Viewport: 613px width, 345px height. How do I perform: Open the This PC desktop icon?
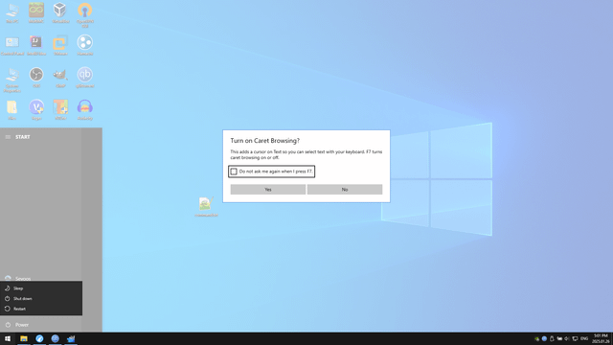(x=12, y=12)
